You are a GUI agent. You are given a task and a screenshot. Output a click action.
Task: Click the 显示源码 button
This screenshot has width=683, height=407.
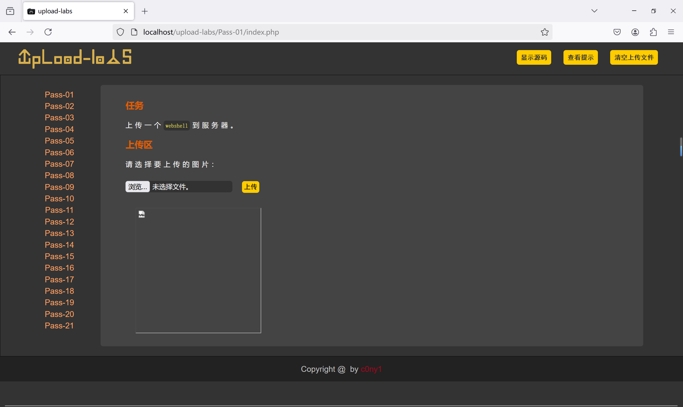point(534,57)
